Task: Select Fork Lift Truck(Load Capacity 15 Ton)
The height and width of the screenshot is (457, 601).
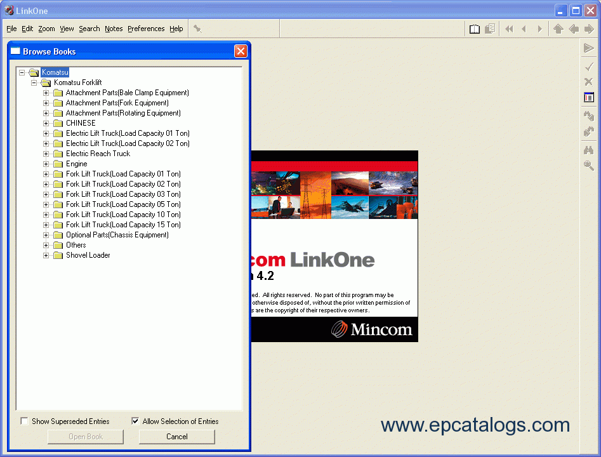Action: (123, 225)
